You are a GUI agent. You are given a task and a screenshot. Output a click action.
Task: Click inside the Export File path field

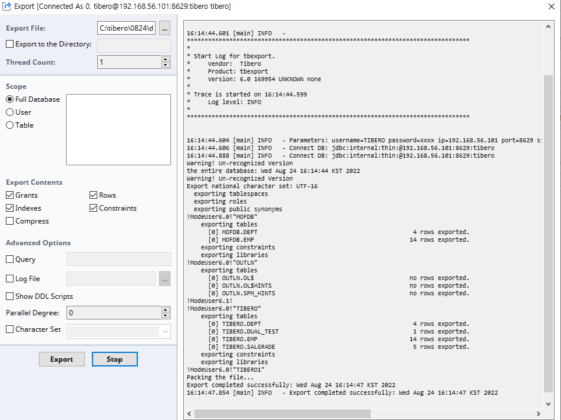pos(126,28)
